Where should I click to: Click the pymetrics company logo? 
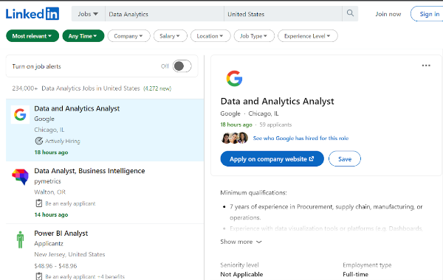(x=20, y=177)
